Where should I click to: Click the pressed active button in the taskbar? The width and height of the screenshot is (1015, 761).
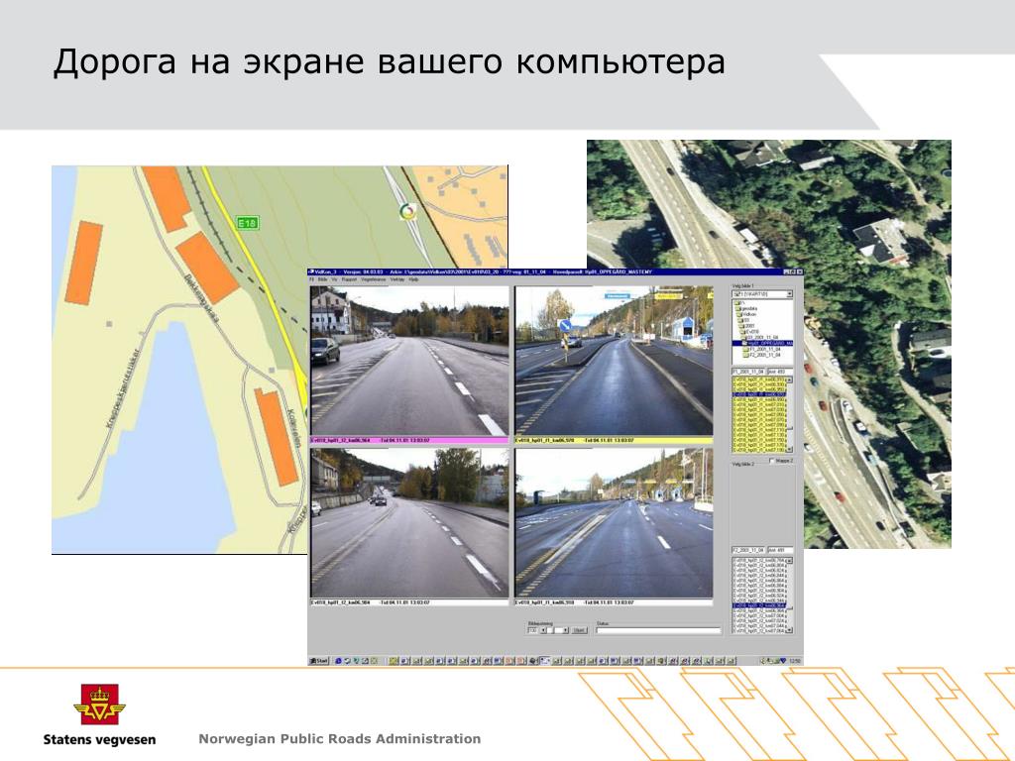pyautogui.click(x=544, y=661)
